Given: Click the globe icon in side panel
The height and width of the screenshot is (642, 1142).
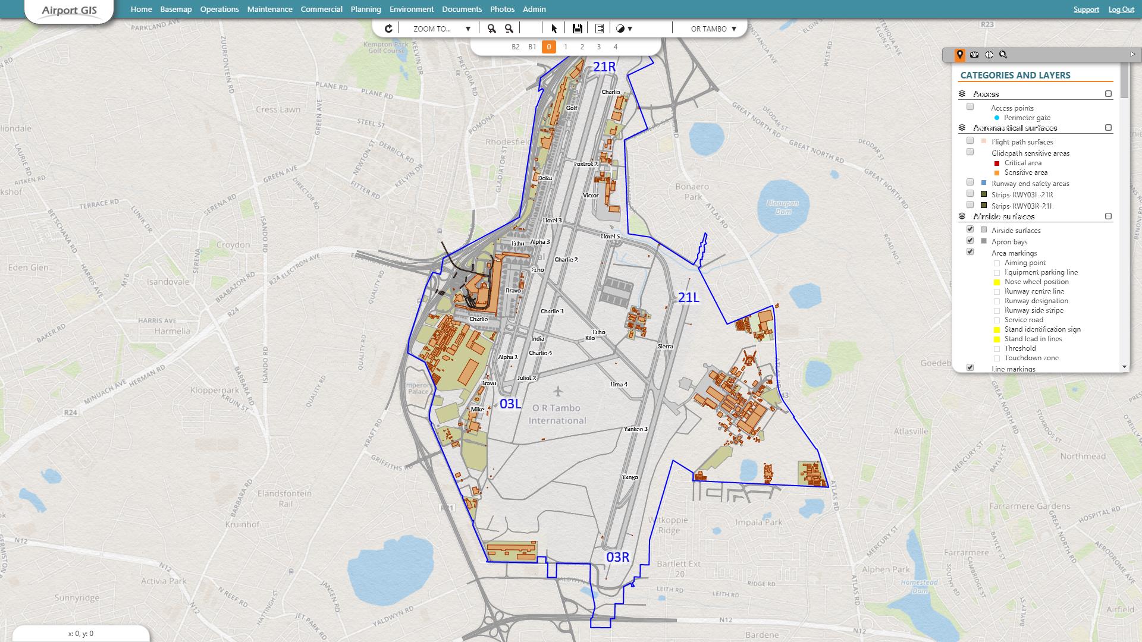Looking at the screenshot, I should 989,55.
